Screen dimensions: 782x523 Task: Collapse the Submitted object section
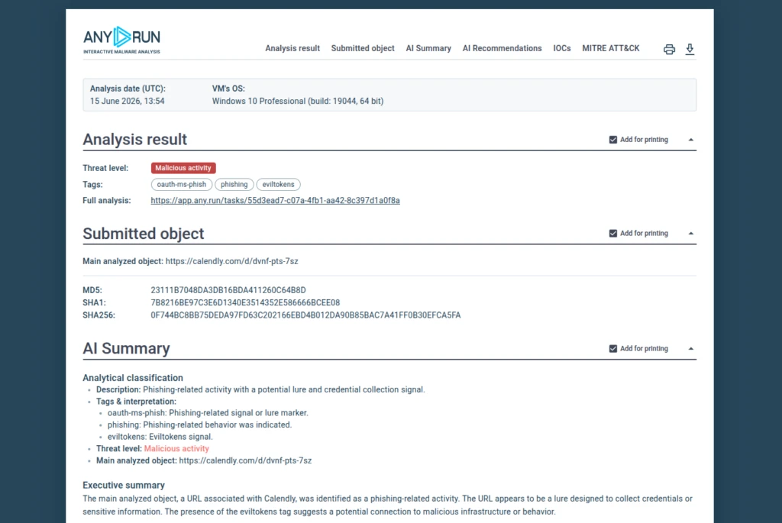pos(690,234)
